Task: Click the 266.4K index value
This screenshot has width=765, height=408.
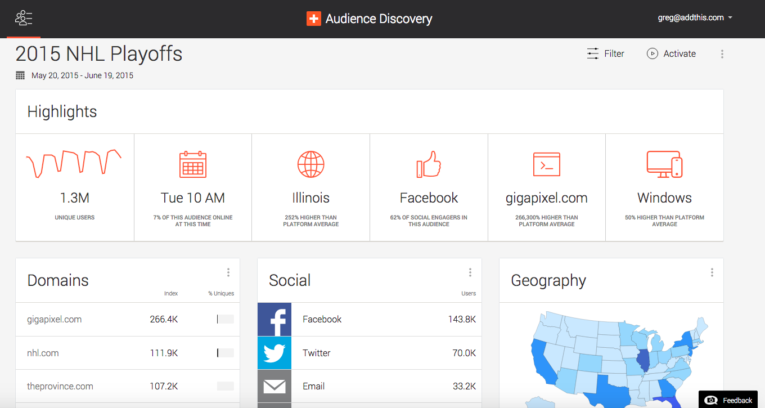Action: [x=164, y=319]
